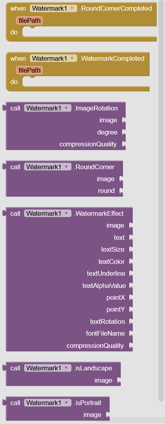Open Watermark1 dropdown in isPortrait block
Screen dimensions: 165x424
click(48, 403)
